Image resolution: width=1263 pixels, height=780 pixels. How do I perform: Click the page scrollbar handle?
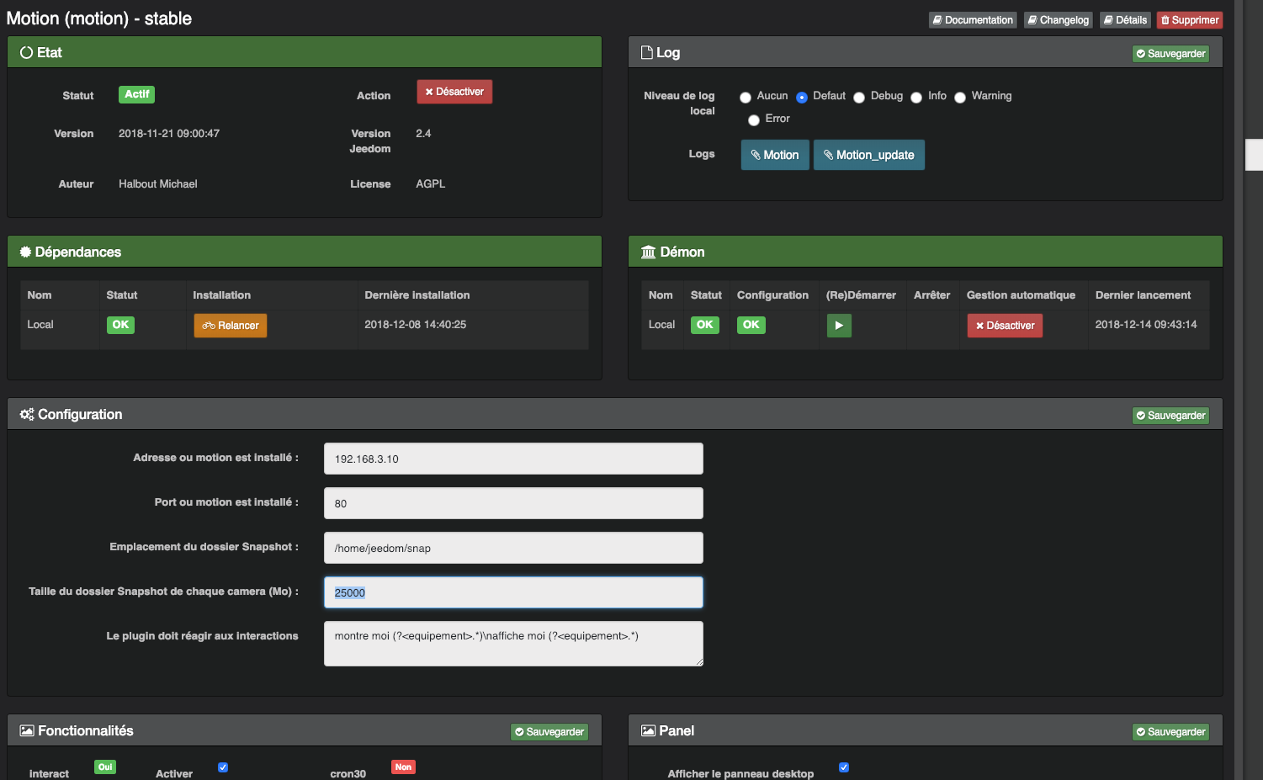pyautogui.click(x=1254, y=155)
